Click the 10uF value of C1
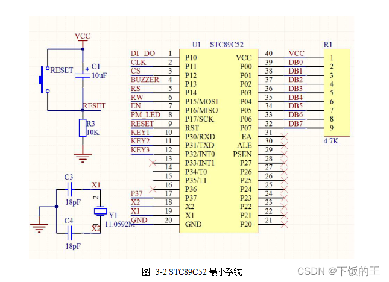This screenshot has height=282, width=389. [x=100, y=75]
